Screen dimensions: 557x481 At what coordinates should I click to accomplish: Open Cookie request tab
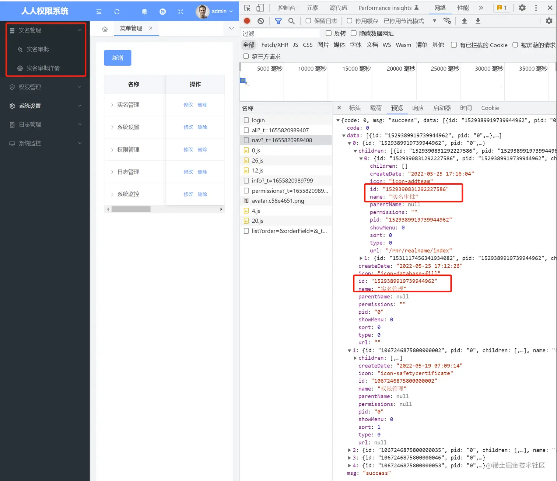(490, 108)
